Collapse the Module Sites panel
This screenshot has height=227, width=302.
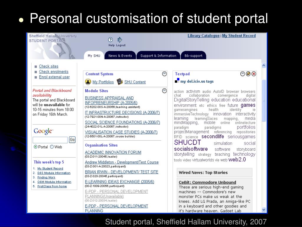[164, 91]
